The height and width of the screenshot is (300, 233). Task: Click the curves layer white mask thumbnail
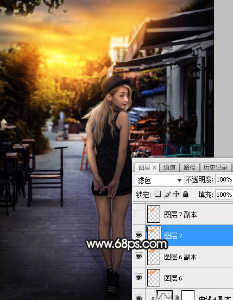188,296
